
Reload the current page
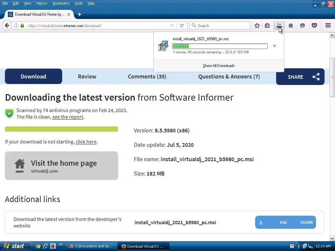tap(182, 25)
